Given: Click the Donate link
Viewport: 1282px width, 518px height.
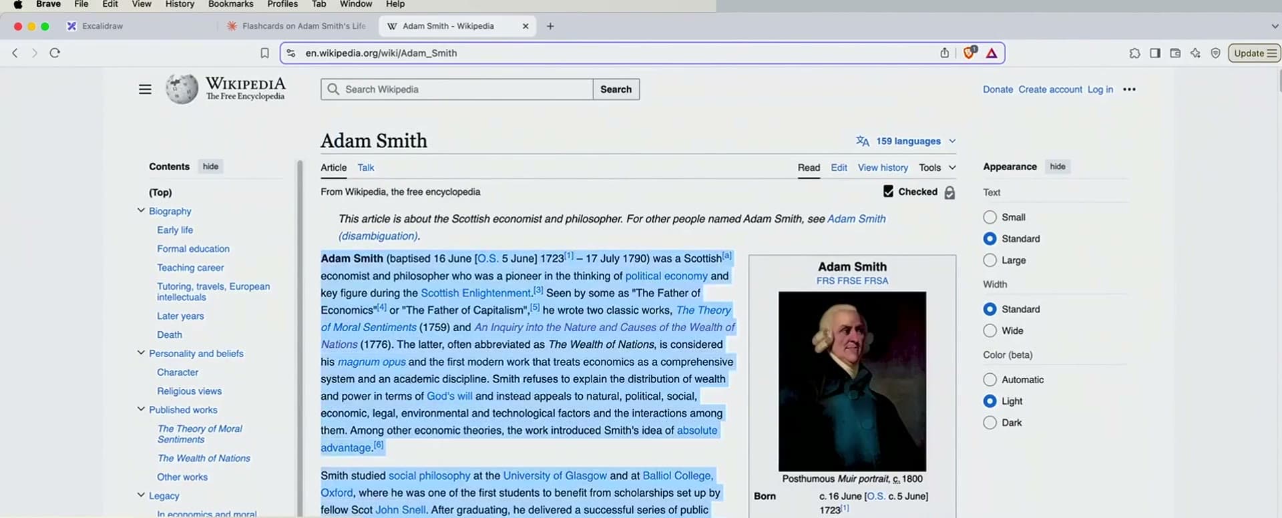Looking at the screenshot, I should coord(998,89).
